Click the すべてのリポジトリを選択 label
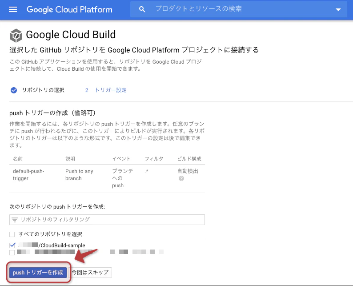 pos(50,234)
